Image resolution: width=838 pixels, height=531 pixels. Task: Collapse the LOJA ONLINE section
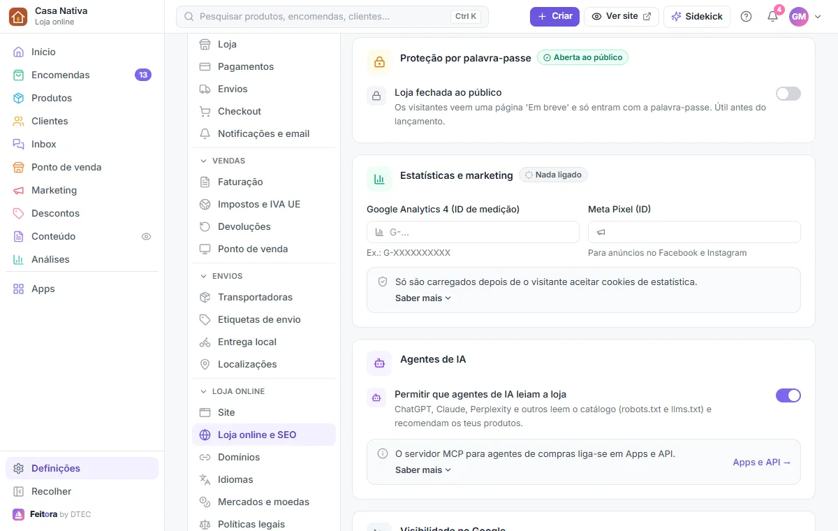click(x=233, y=391)
